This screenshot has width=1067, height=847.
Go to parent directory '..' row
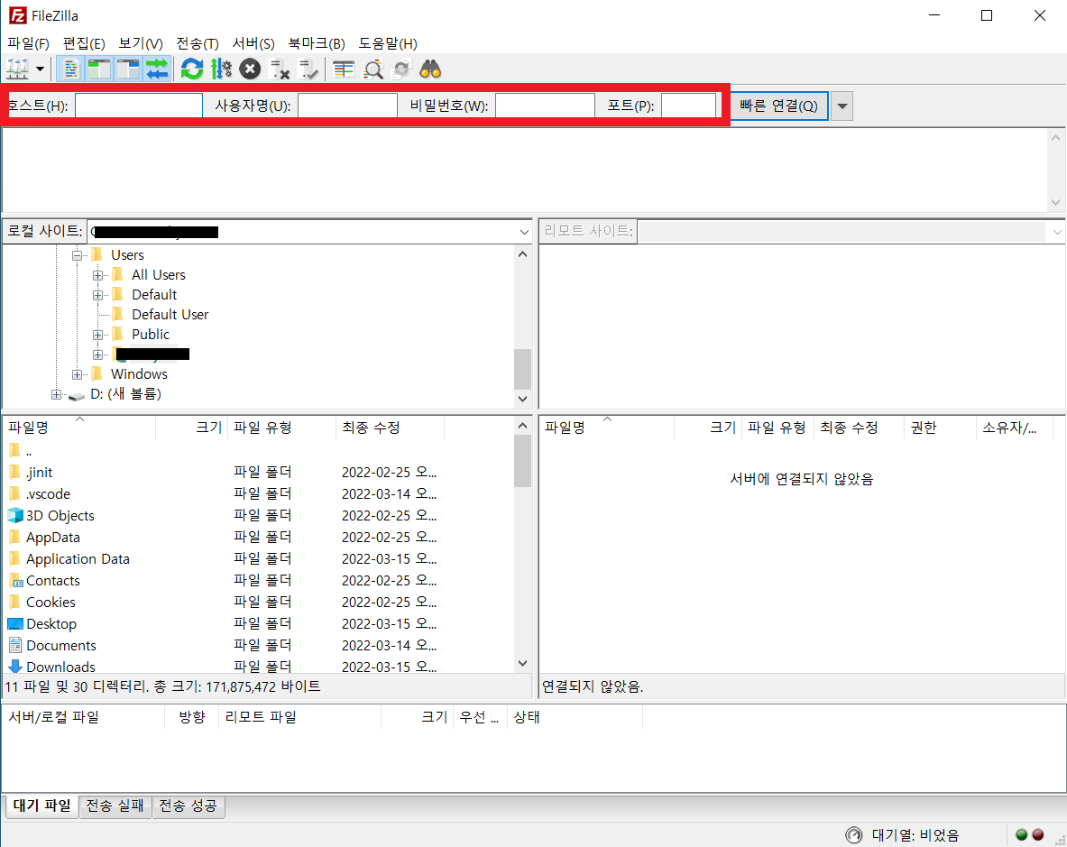pyautogui.click(x=259, y=451)
